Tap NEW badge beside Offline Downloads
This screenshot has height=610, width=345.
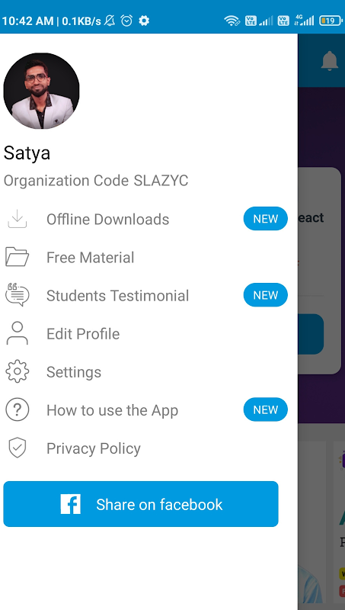pyautogui.click(x=266, y=219)
